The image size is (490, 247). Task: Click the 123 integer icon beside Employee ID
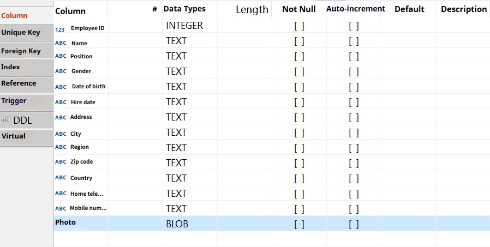(x=60, y=28)
